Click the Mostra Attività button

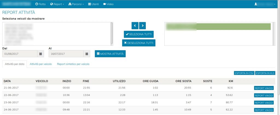(x=110, y=54)
